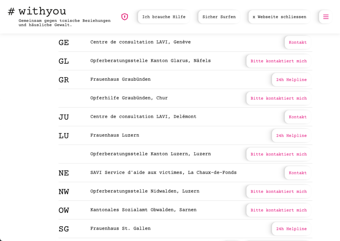Click the # withyou site logo
Image resolution: width=340 pixels, height=241 pixels.
(37, 12)
